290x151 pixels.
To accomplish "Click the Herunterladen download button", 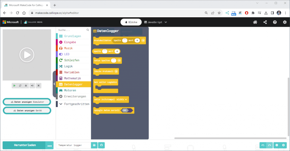I will (25, 145).
